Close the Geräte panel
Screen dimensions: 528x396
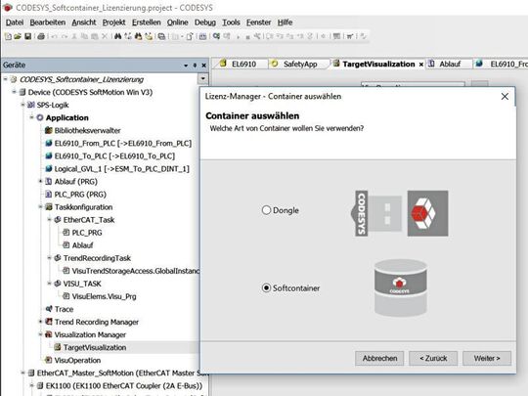pyautogui.click(x=203, y=66)
